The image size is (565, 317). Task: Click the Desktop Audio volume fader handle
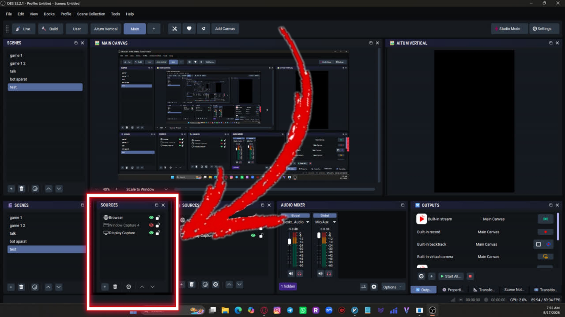click(x=289, y=241)
